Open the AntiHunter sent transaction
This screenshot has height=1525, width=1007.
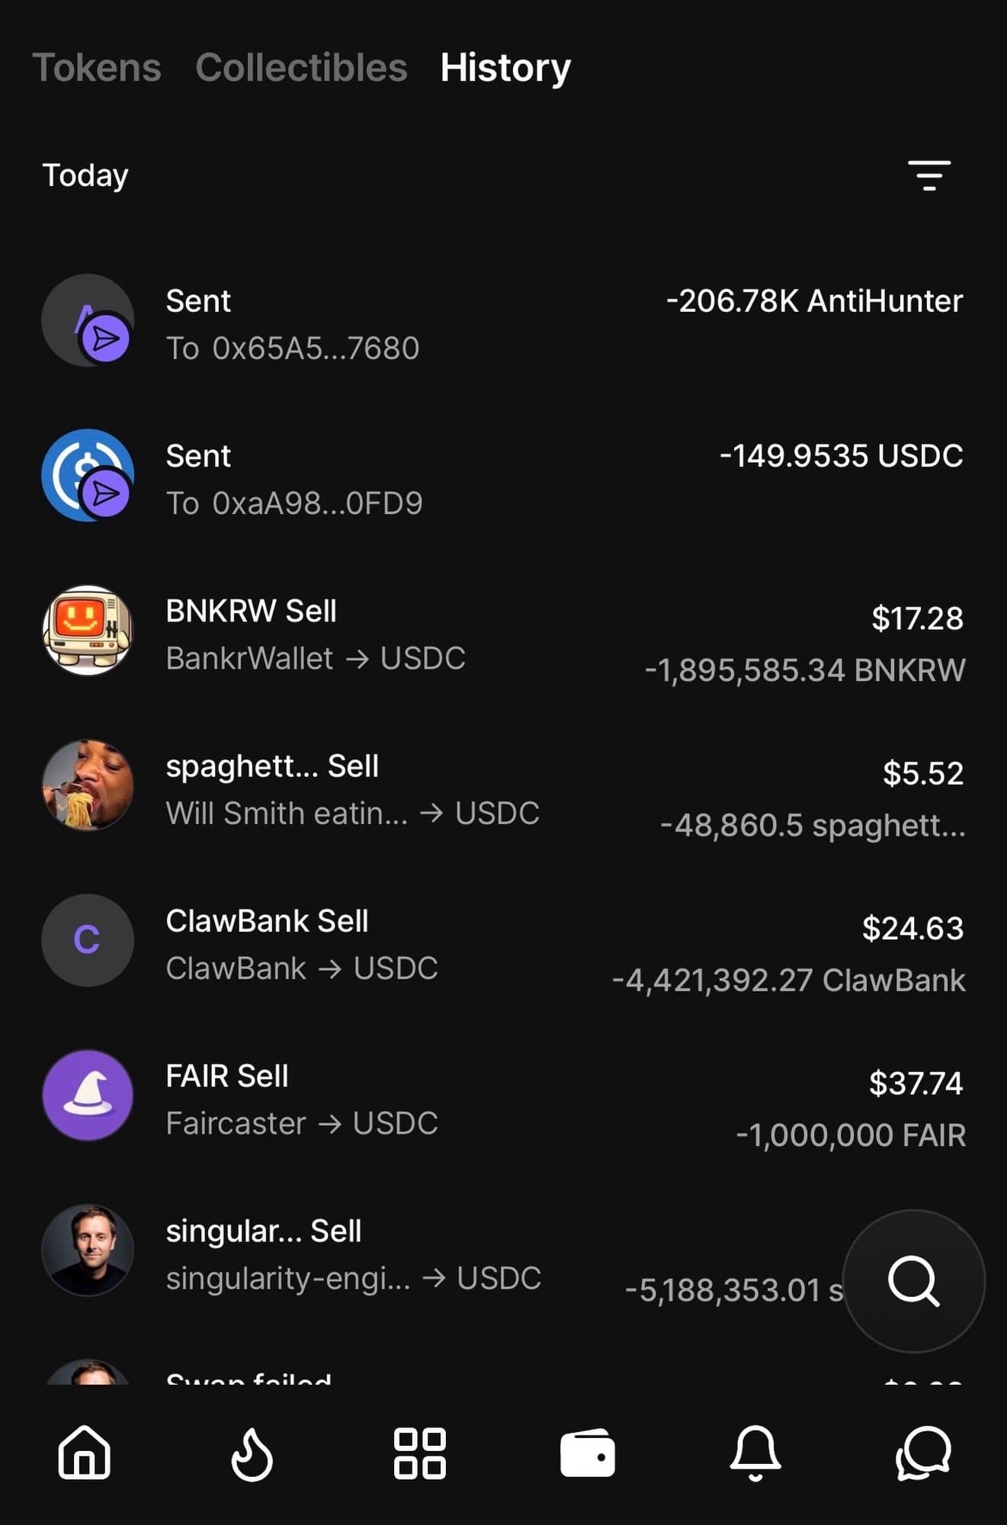pyautogui.click(x=503, y=323)
